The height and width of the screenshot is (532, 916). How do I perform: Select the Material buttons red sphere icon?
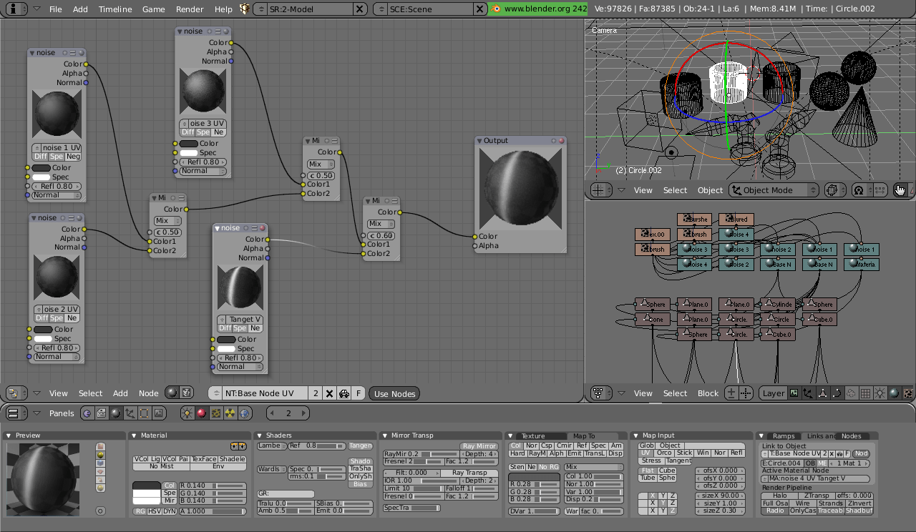click(x=202, y=413)
